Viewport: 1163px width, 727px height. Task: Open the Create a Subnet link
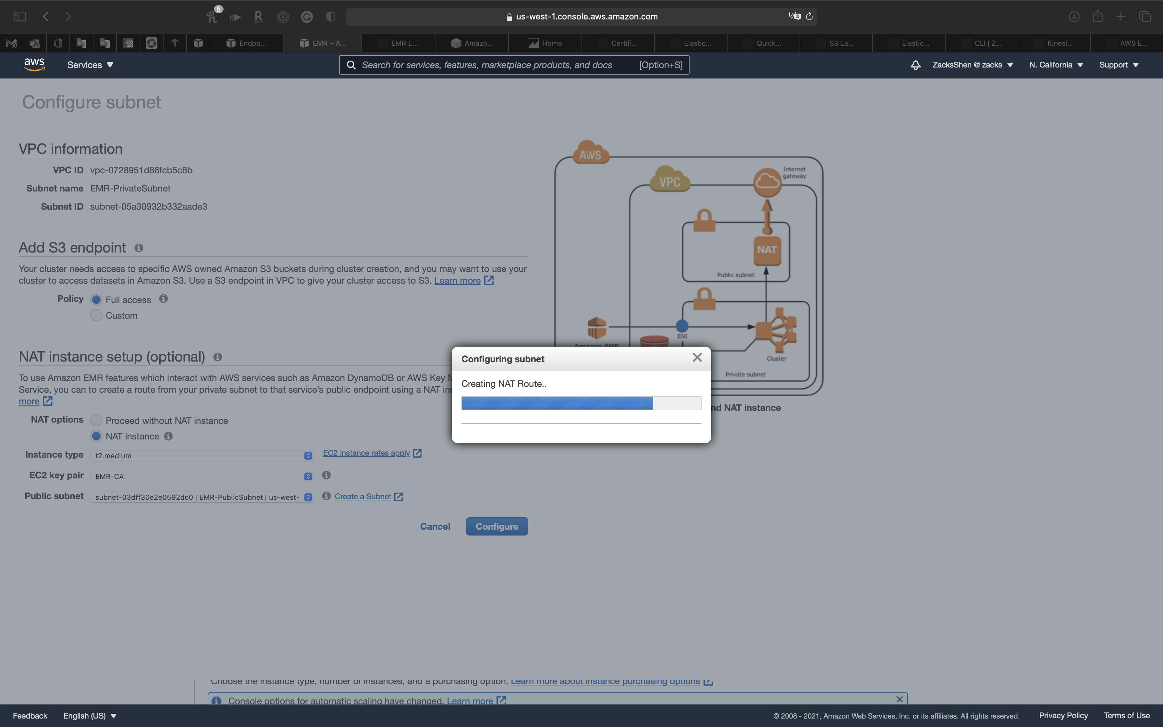[x=363, y=497]
